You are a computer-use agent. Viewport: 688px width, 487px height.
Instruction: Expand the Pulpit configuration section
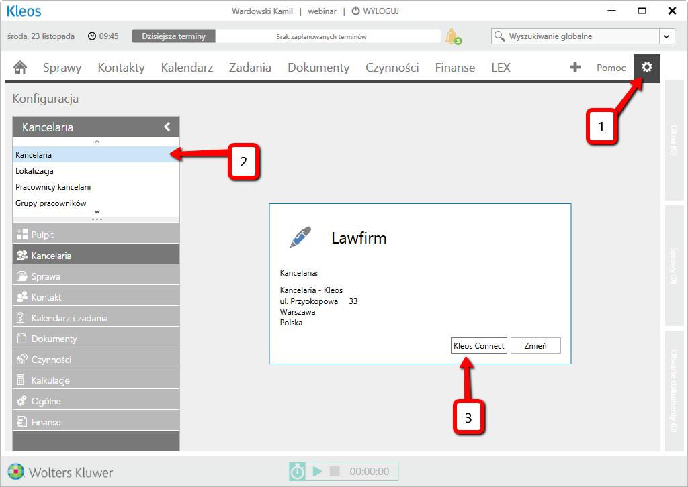(x=96, y=234)
